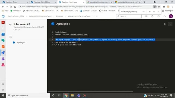Click Type here to search box
Screen dimensions: 175x98
28,96
